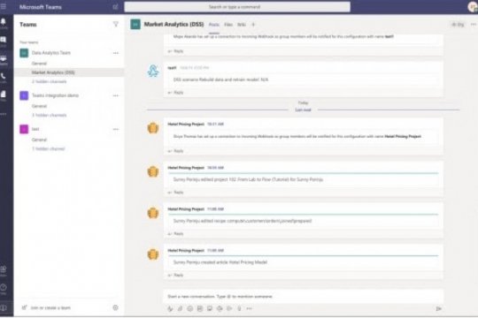Open more apps ellipsis in left rail
The width and height of the screenshot is (478, 318).
click(x=4, y=114)
